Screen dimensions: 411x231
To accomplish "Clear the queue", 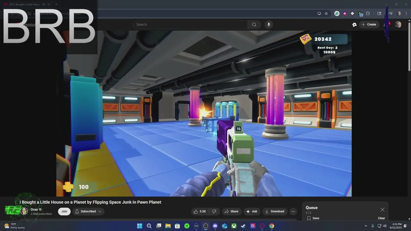I will coord(381,218).
